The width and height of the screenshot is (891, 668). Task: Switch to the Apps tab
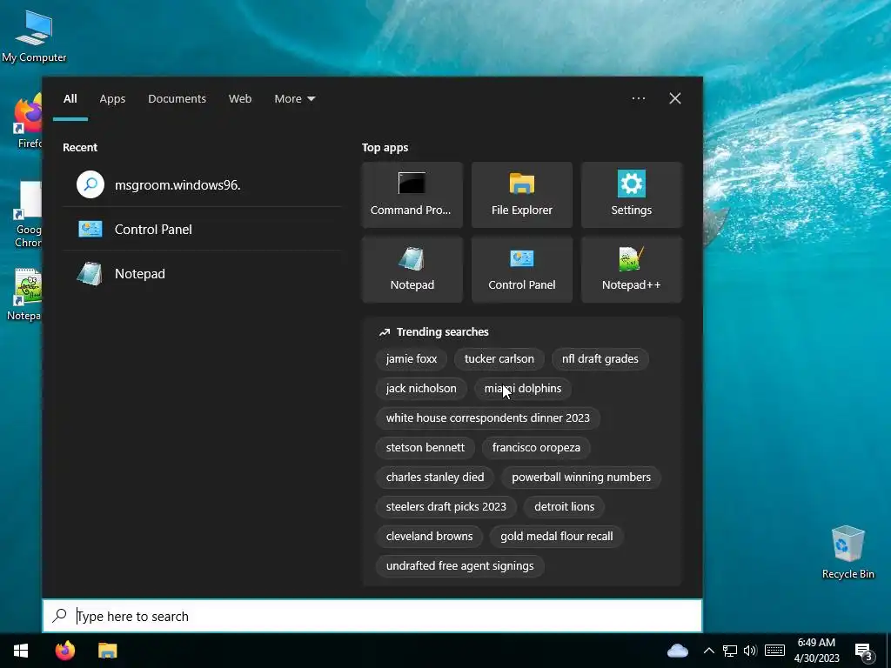click(112, 99)
